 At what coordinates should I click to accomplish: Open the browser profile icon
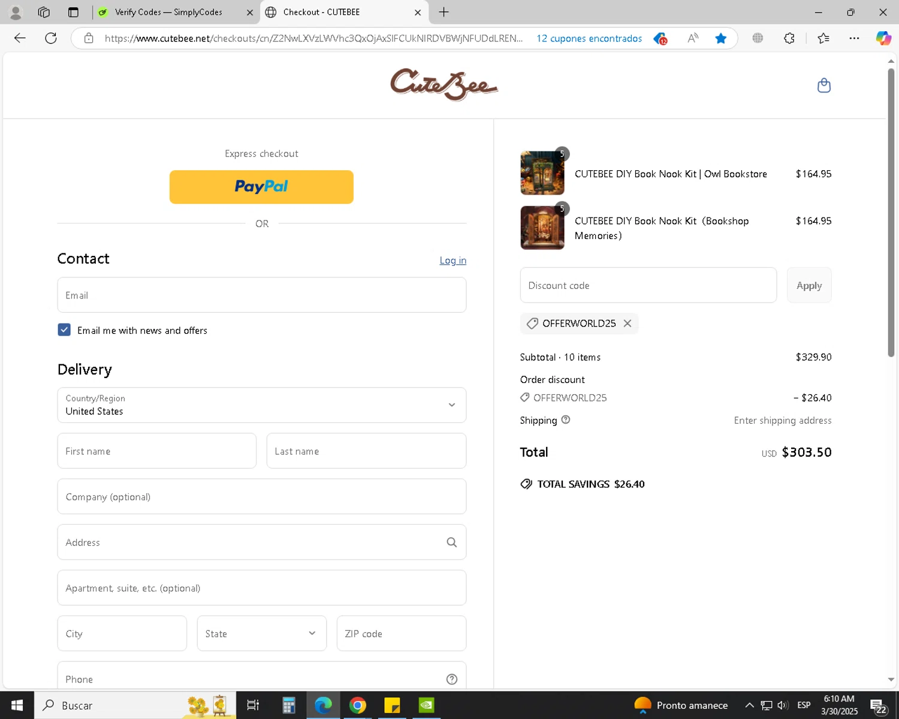click(x=16, y=12)
